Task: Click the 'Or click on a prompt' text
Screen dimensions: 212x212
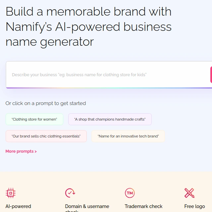Action: [x=46, y=103]
